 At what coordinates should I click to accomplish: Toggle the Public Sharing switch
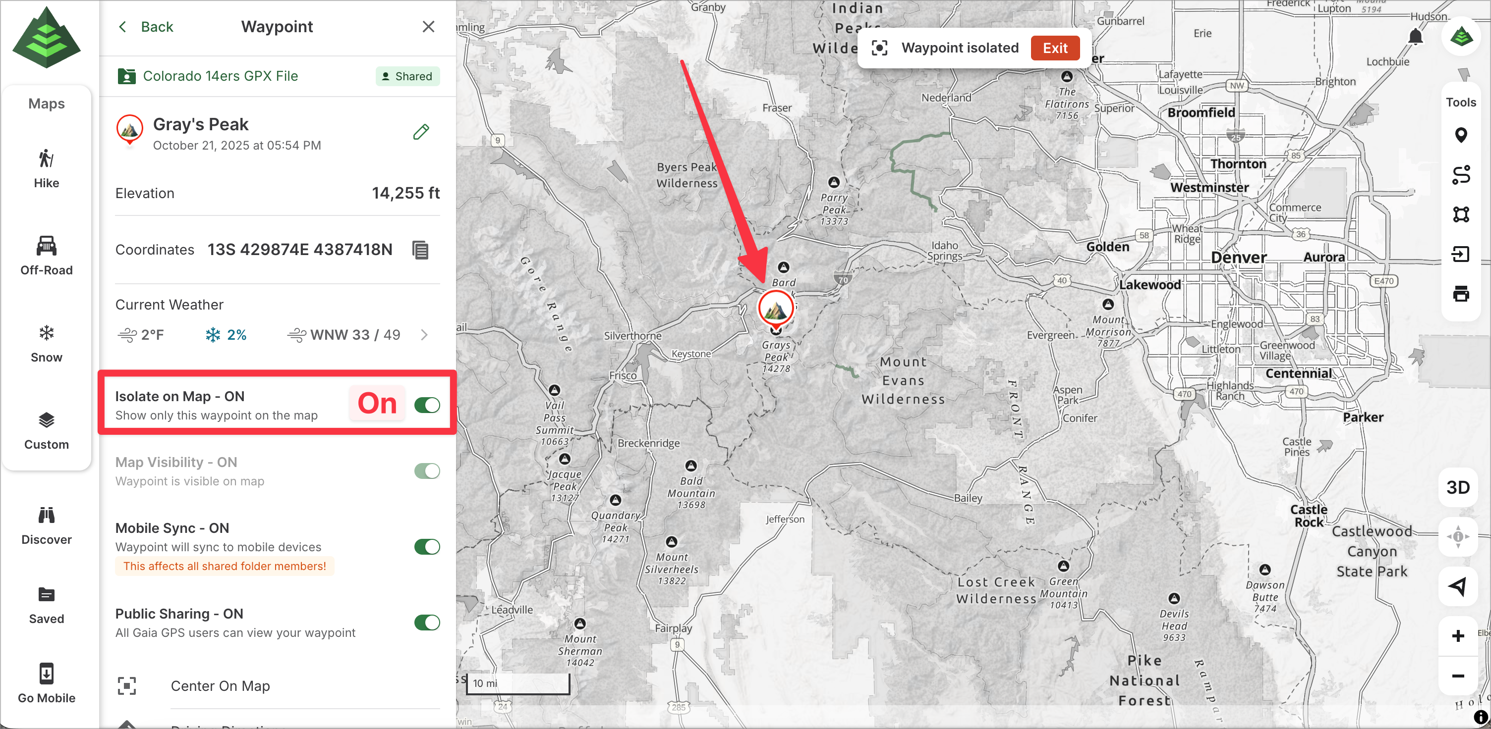tap(427, 623)
